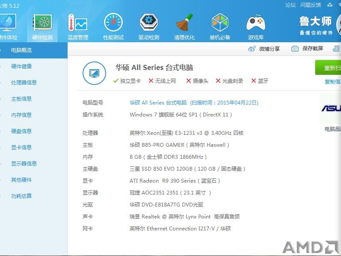The width and height of the screenshot is (341, 256).
Task: Open the 问题反馈 feedback link
Action: (x=311, y=5)
